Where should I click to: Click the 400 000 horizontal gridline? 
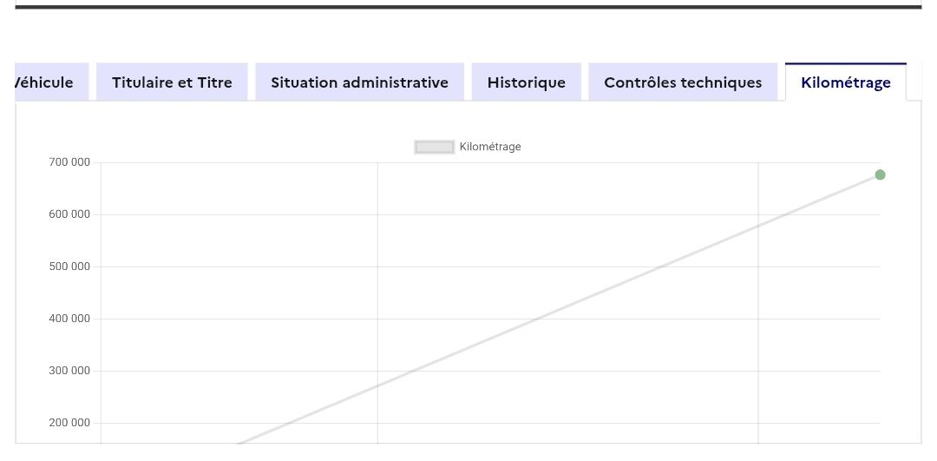260,319
